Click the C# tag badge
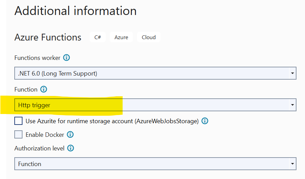 (97, 37)
